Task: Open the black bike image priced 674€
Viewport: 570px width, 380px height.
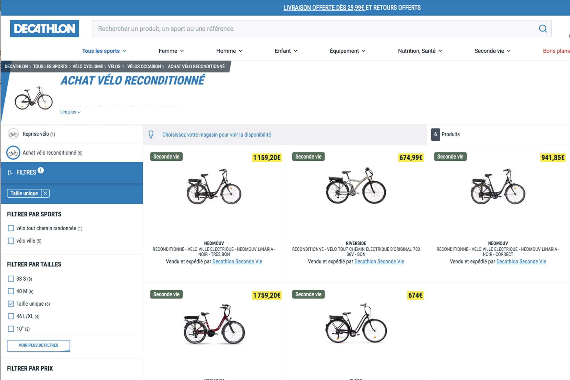Action: tap(356, 324)
